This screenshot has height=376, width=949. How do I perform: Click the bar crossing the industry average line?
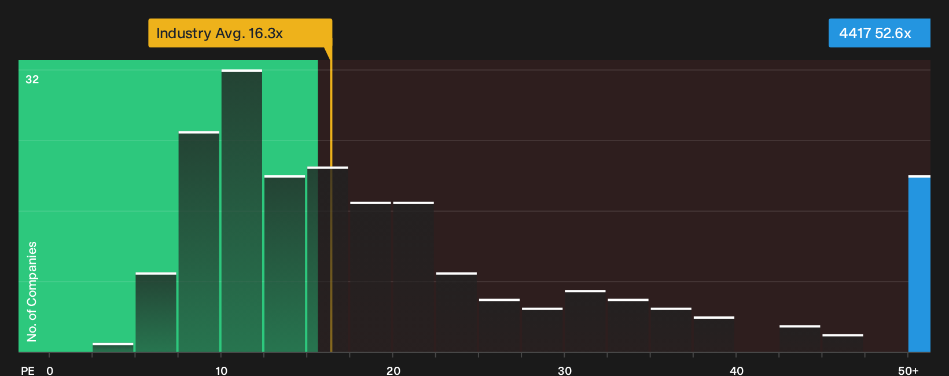pyautogui.click(x=328, y=259)
